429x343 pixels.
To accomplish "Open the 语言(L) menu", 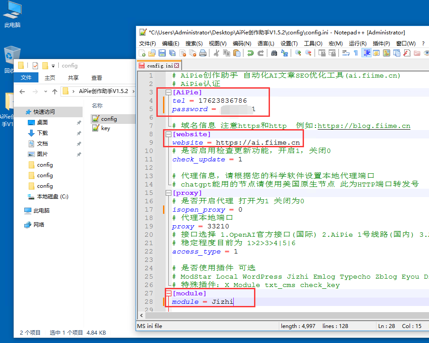I will pyautogui.click(x=266, y=43).
